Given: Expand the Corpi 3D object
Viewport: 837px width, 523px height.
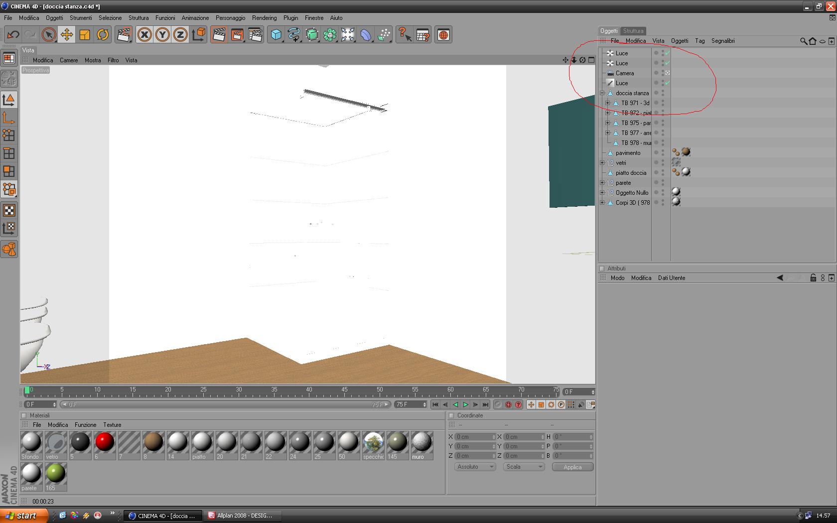Looking at the screenshot, I should [x=602, y=203].
